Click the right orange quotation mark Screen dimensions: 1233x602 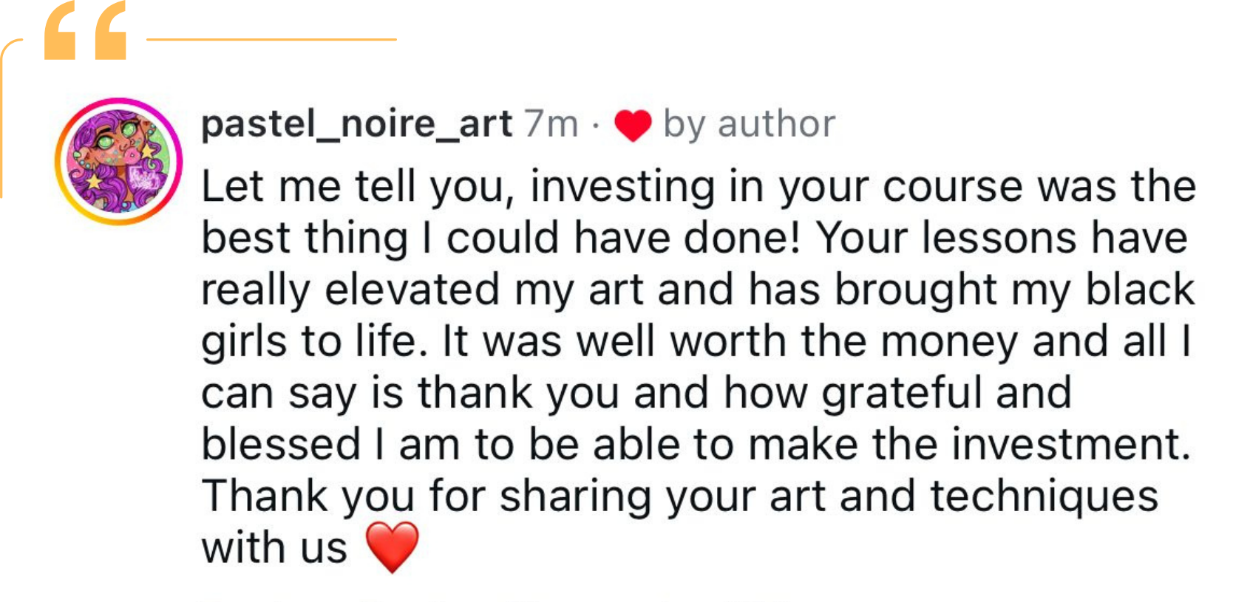pos(109,33)
